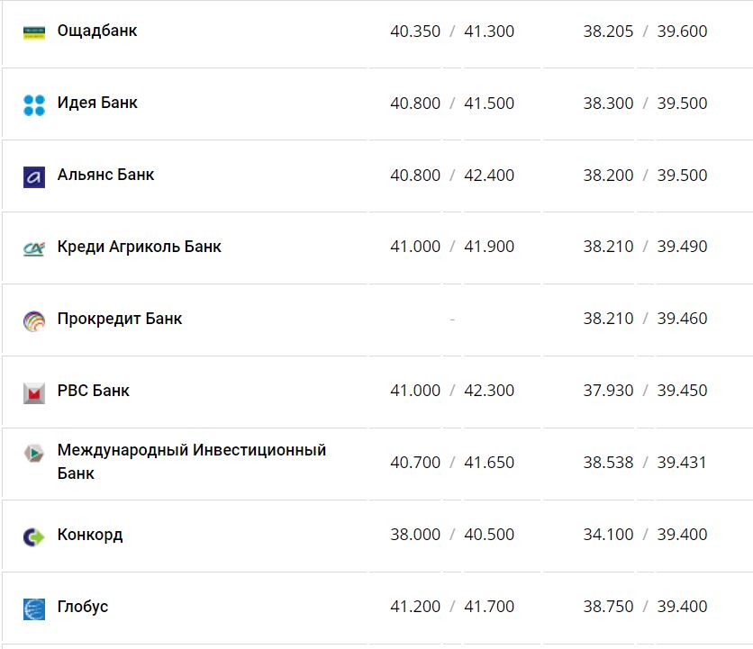Open the РВС Банк link
The height and width of the screenshot is (649, 753).
tap(93, 391)
